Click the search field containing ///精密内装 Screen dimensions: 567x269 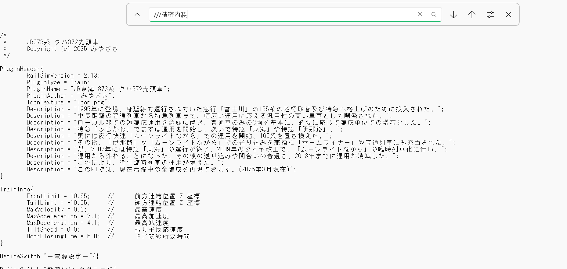pyautogui.click(x=295, y=14)
